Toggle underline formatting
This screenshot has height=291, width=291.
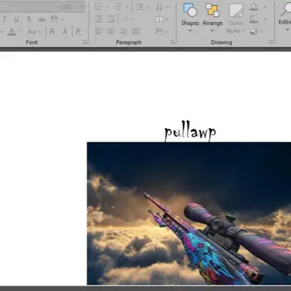17,19
